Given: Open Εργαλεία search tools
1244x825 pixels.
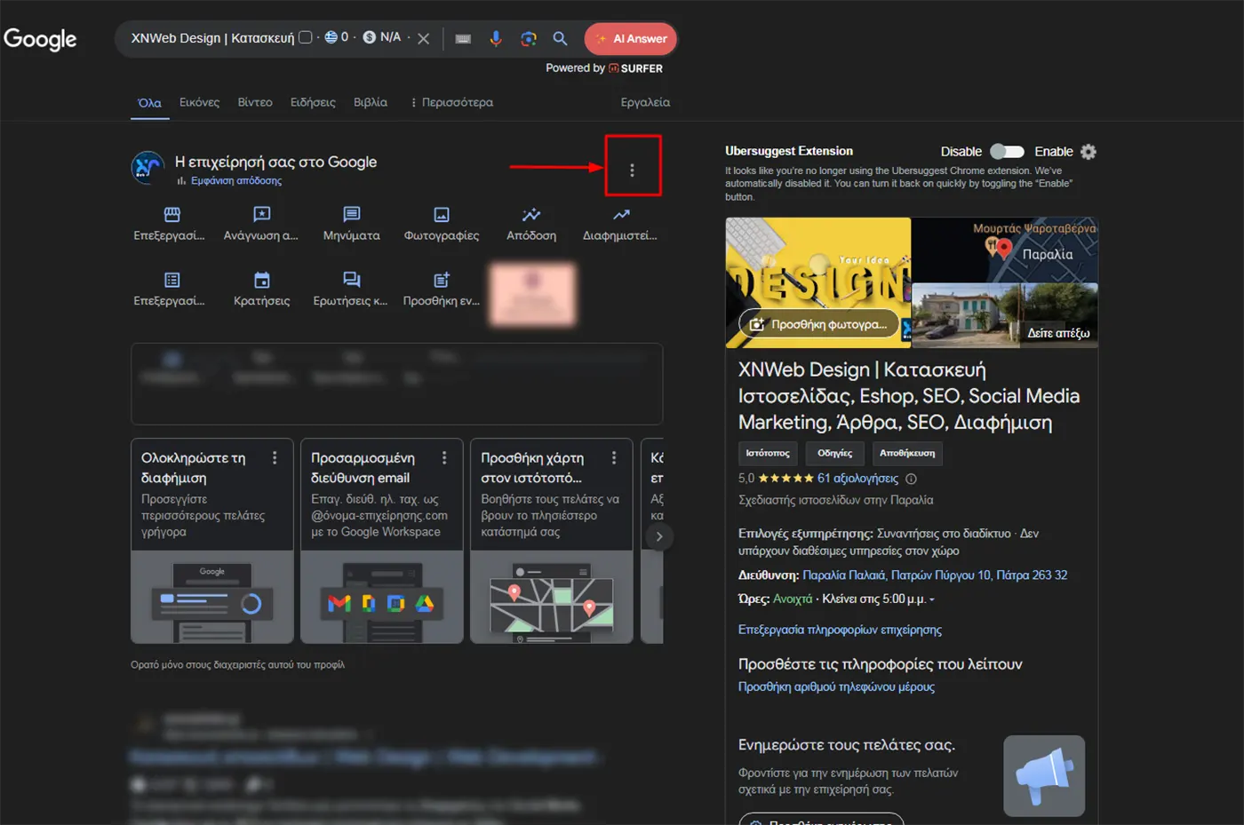Looking at the screenshot, I should pyautogui.click(x=645, y=102).
